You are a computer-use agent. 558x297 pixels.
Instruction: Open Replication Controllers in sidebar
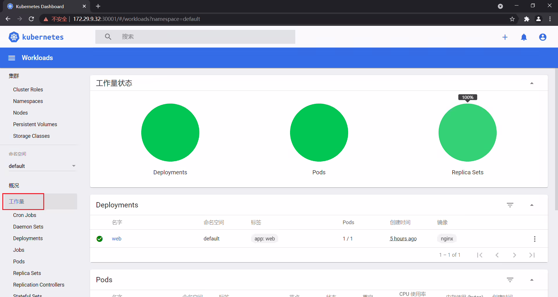tap(39, 285)
